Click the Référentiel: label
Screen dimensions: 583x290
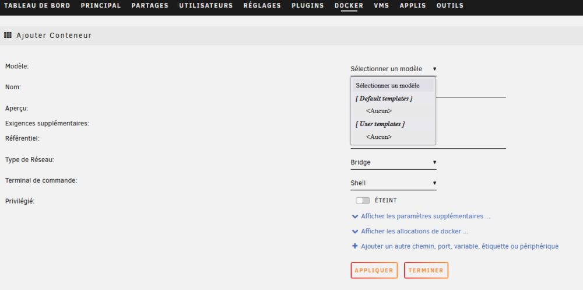click(22, 138)
